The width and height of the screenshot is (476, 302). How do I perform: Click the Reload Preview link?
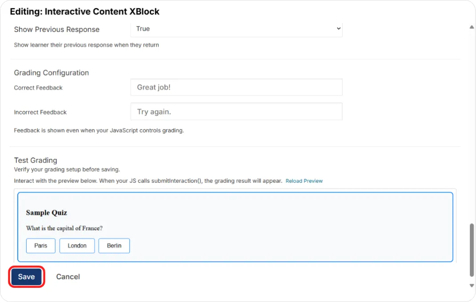(x=304, y=181)
